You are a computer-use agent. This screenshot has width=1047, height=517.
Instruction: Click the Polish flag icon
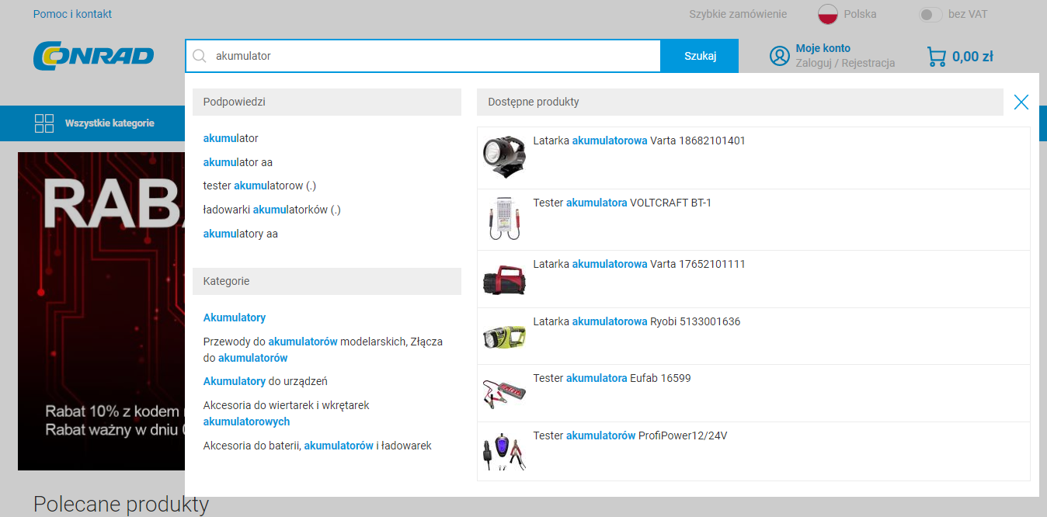coord(828,14)
